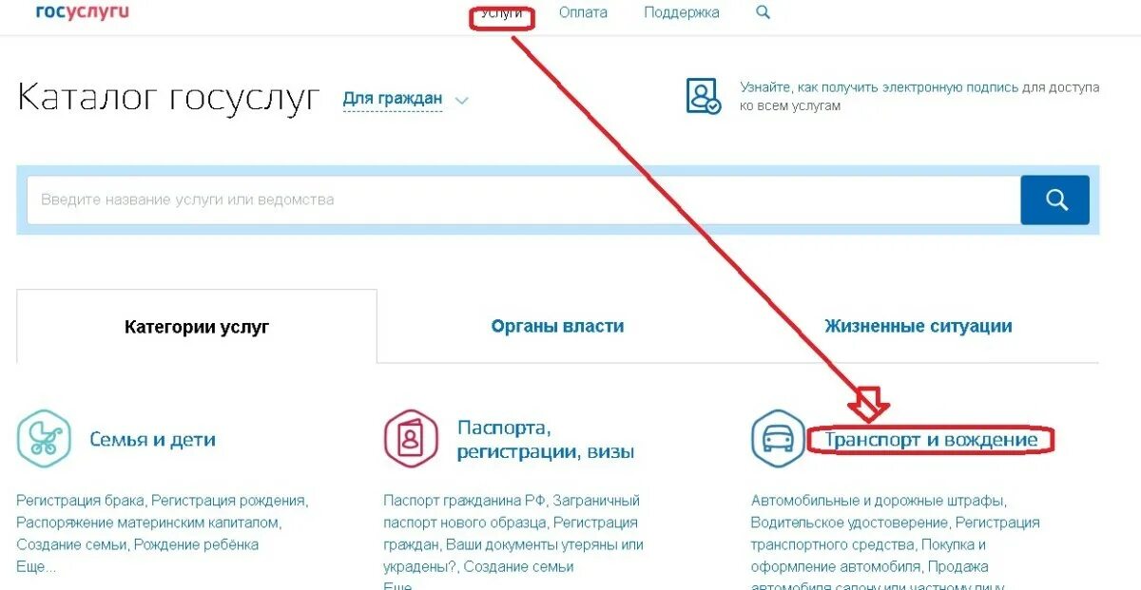The width and height of the screenshot is (1141, 590).
Task: Open the header search magnifier icon
Action: coord(763,12)
